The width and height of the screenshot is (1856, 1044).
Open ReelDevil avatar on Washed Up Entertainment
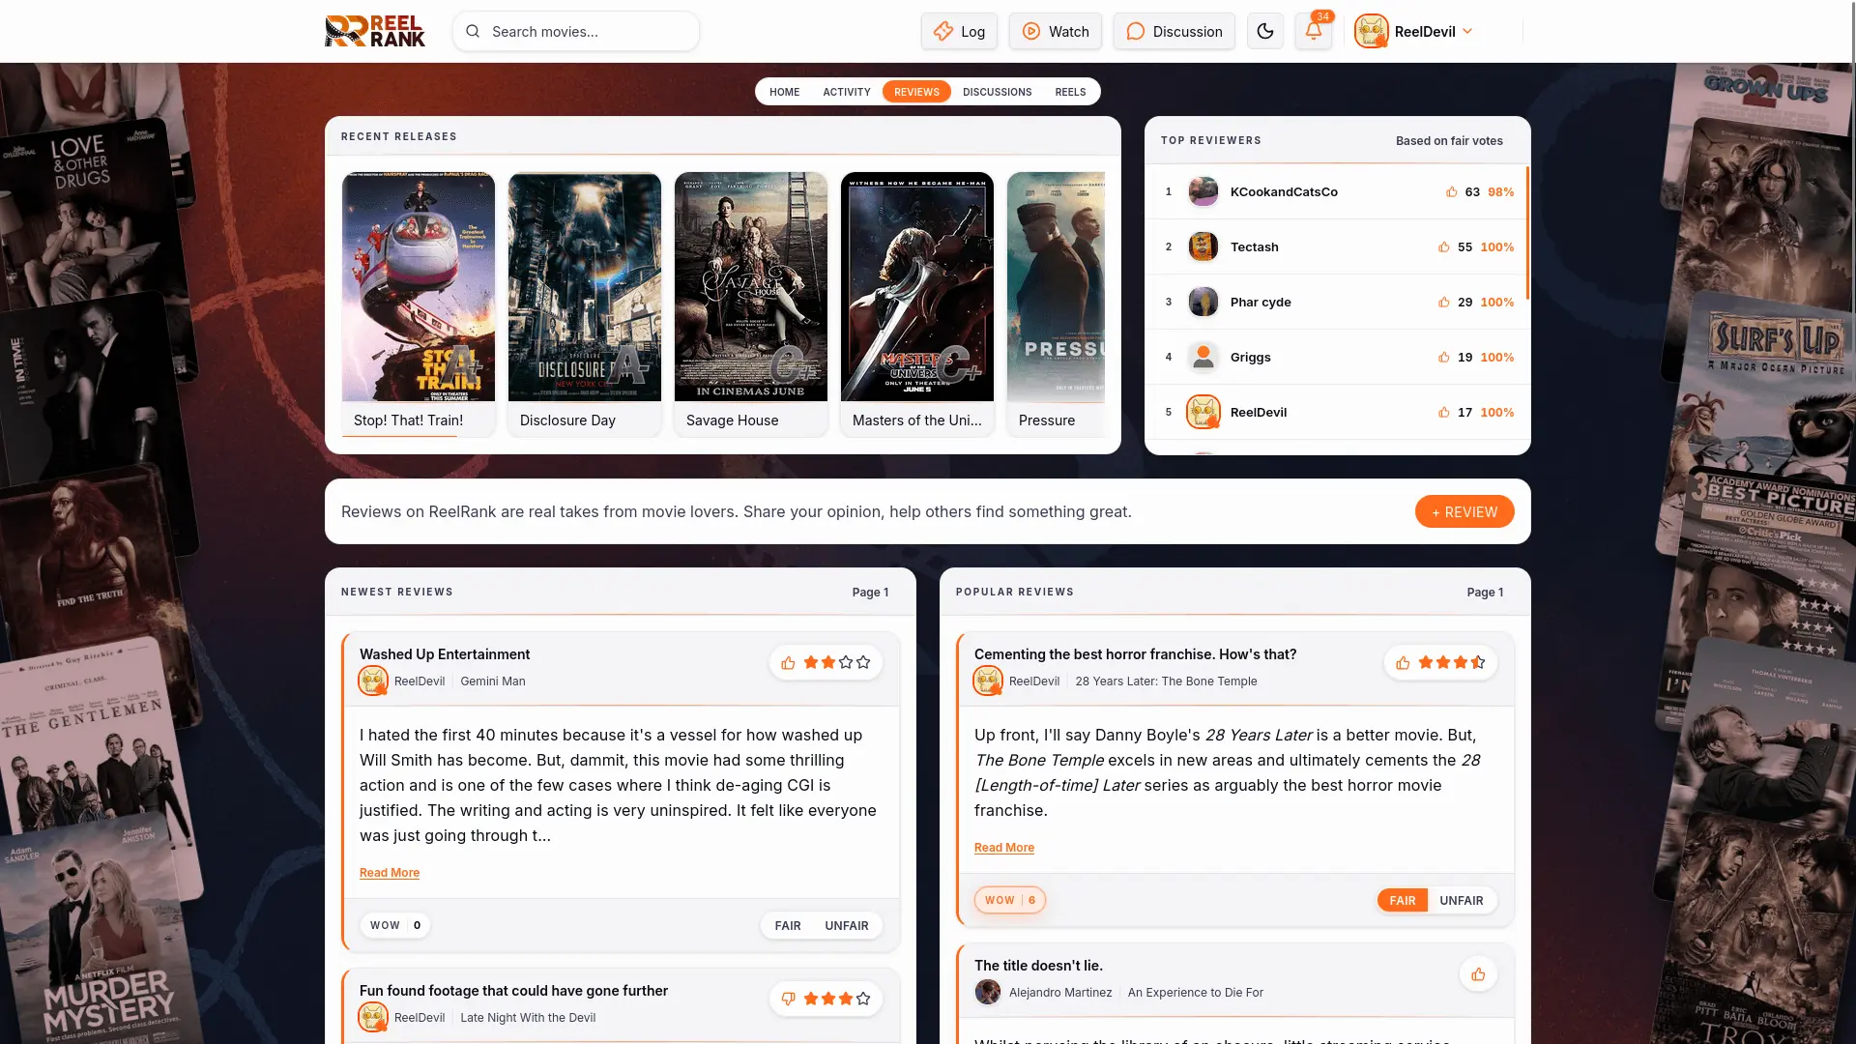[x=373, y=681]
